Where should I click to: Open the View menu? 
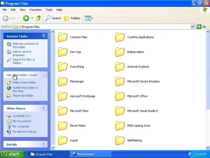click(x=23, y=10)
